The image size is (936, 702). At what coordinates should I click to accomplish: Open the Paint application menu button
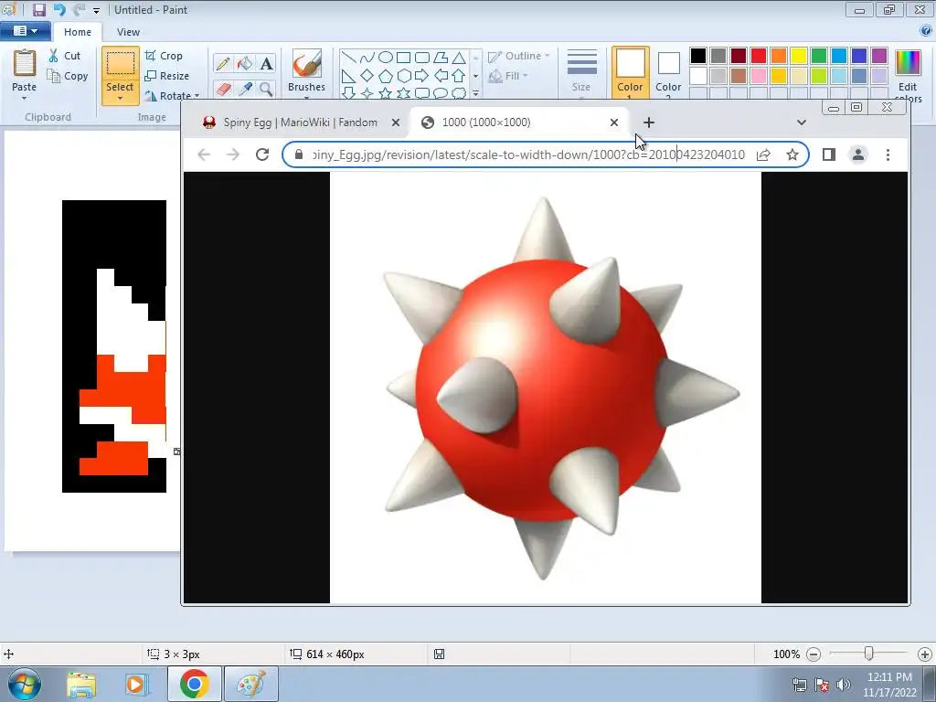point(25,31)
